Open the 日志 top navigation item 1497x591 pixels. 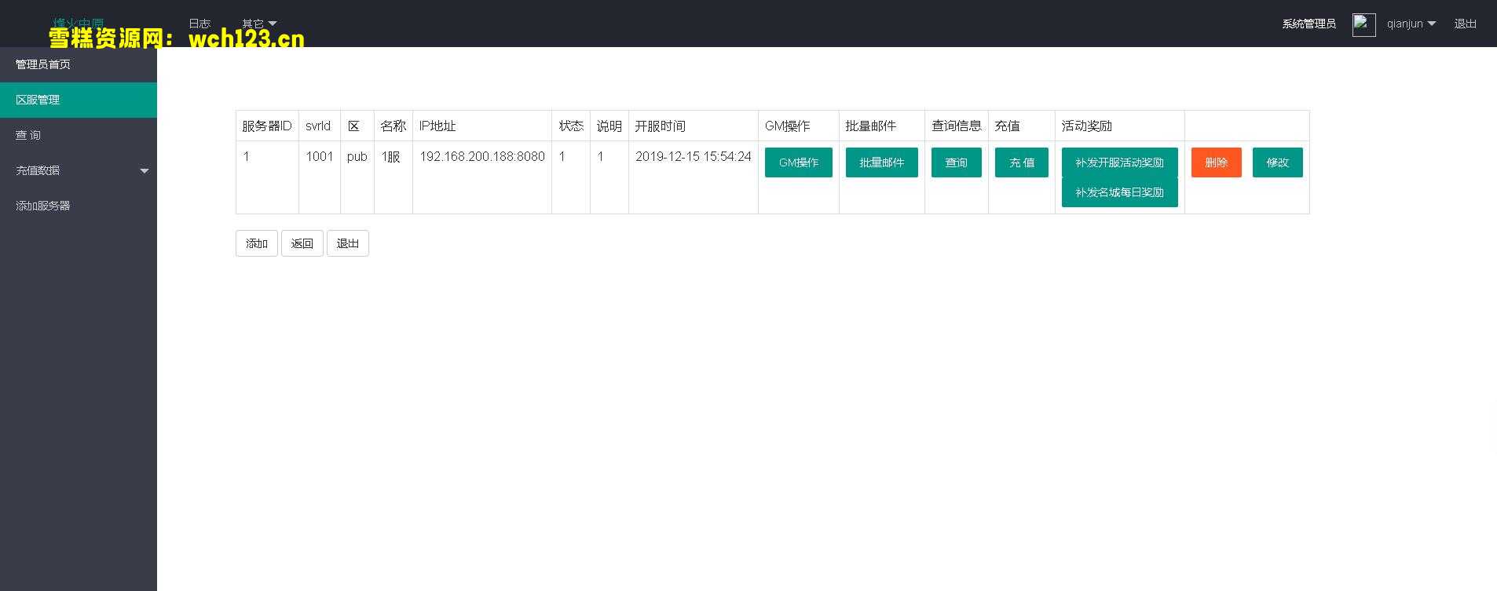point(199,24)
